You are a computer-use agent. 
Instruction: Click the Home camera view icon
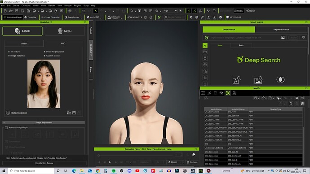(x=132, y=11)
